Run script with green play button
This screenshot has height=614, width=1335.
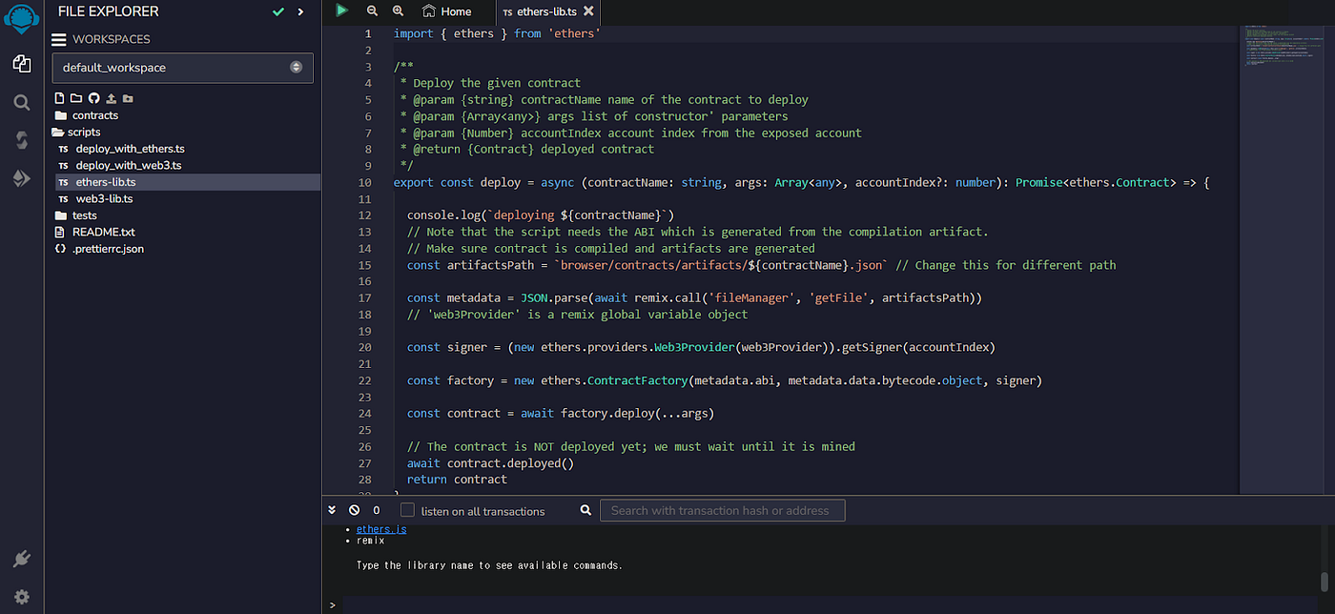[341, 10]
